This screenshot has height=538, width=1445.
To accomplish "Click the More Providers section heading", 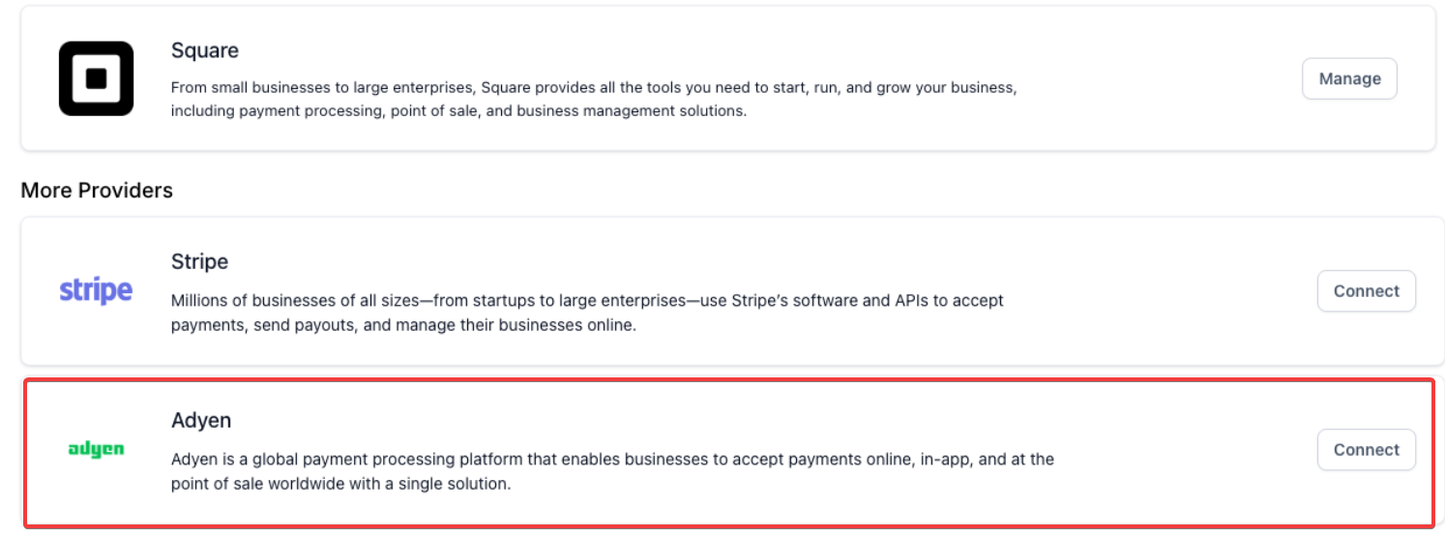I will 97,191.
